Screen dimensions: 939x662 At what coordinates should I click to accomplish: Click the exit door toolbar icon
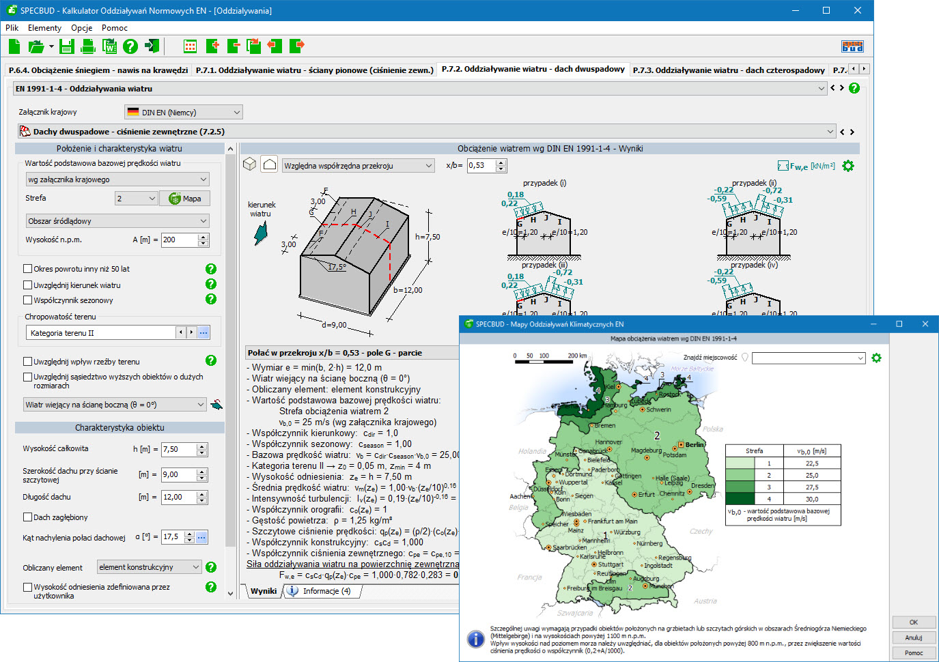(152, 46)
